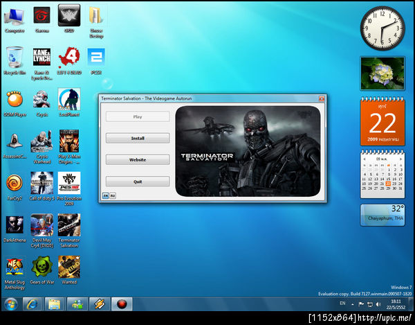415x325 pixels.
Task: Select day 31 in the month calendar
Action: (x=400, y=188)
